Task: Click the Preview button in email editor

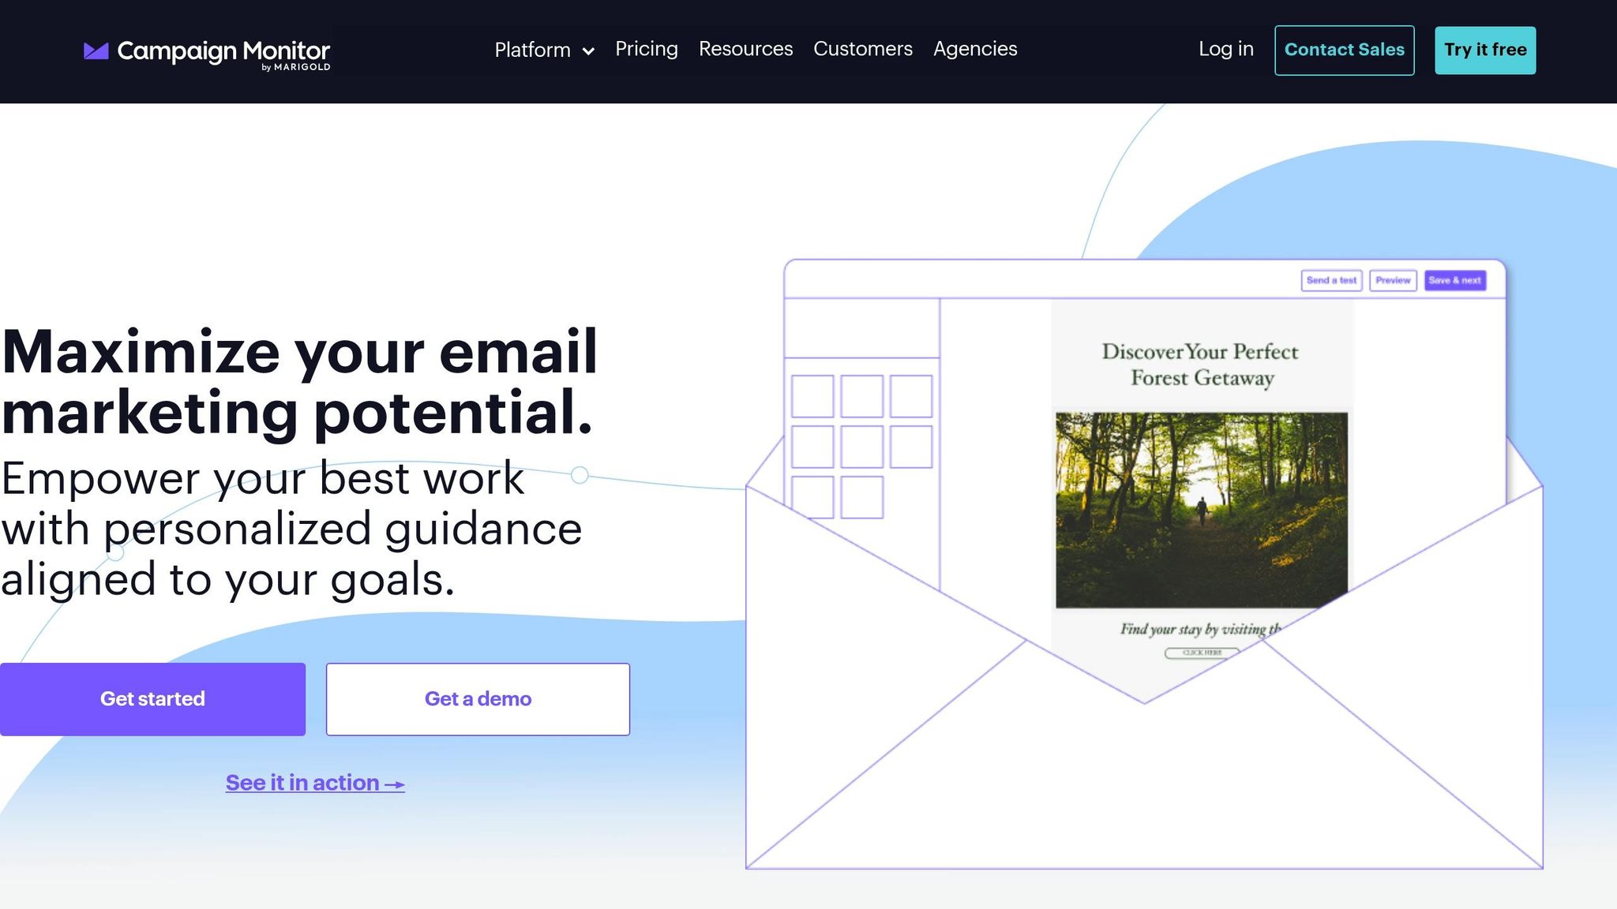Action: tap(1392, 280)
